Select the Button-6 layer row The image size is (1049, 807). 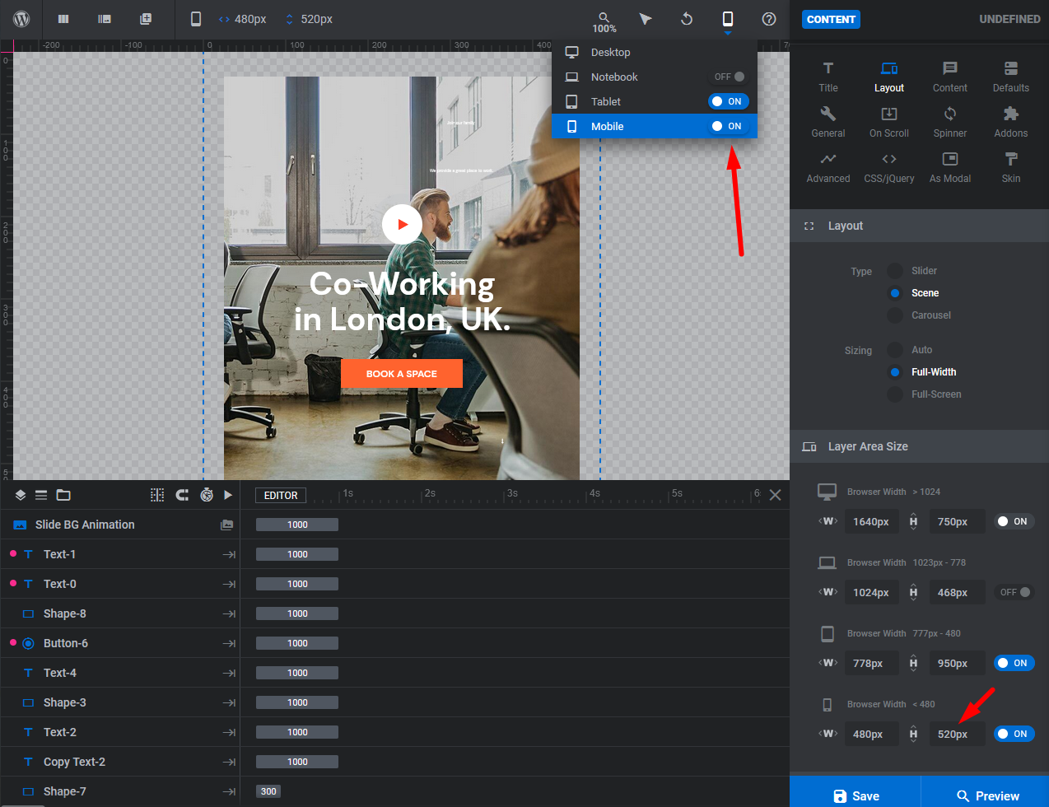(120, 643)
